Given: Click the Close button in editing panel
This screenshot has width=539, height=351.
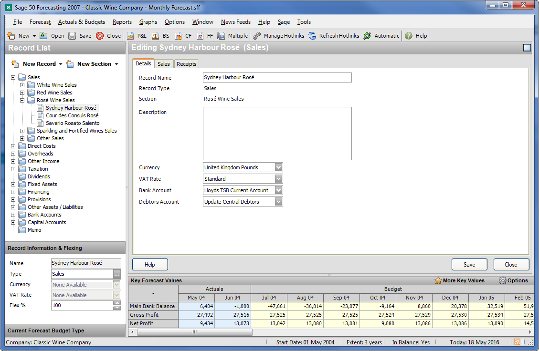Looking at the screenshot, I should [x=511, y=265].
